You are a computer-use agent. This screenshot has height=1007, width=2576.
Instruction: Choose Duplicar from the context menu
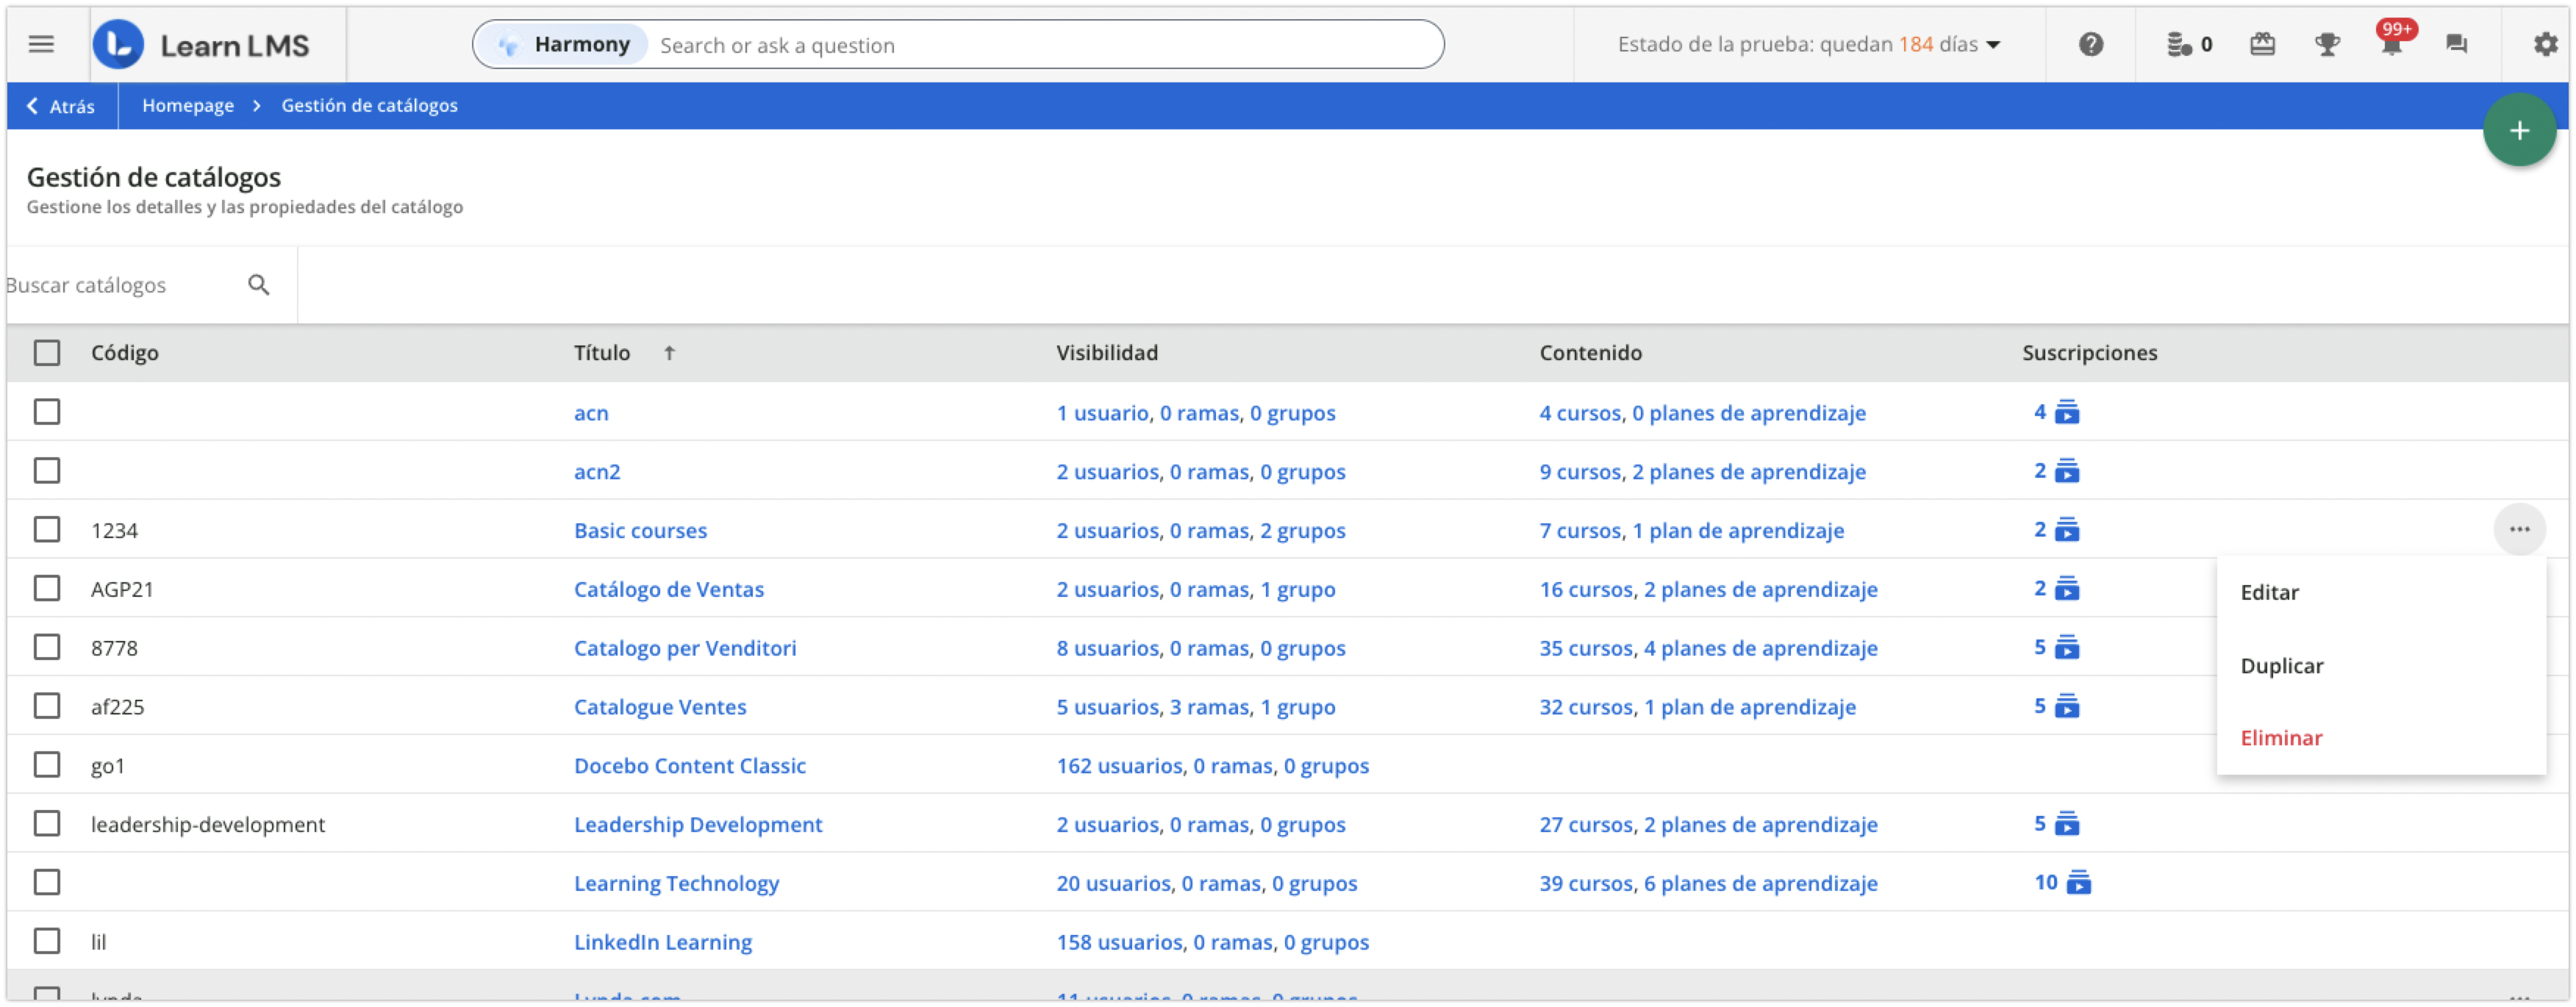2281,666
